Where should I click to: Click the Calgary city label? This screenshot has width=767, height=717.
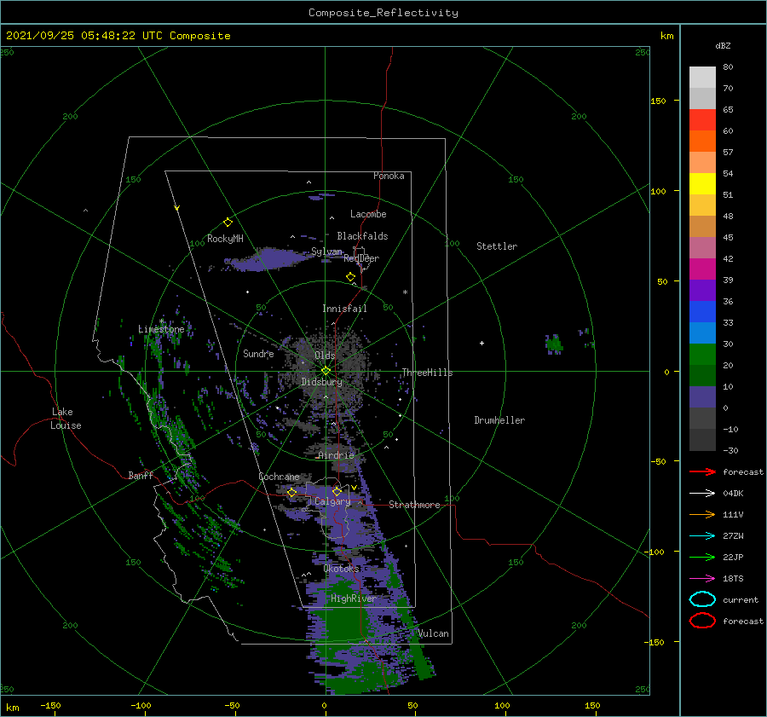332,501
